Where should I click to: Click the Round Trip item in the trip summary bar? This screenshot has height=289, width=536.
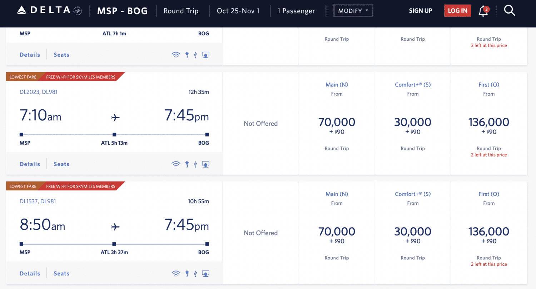[181, 11]
